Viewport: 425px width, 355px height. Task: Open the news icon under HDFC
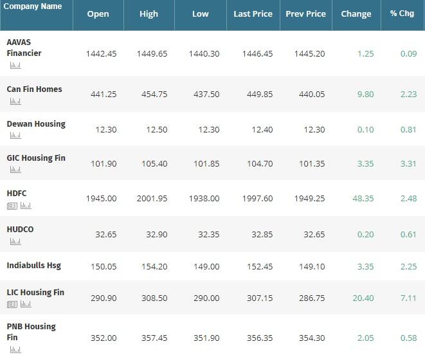(x=12, y=206)
